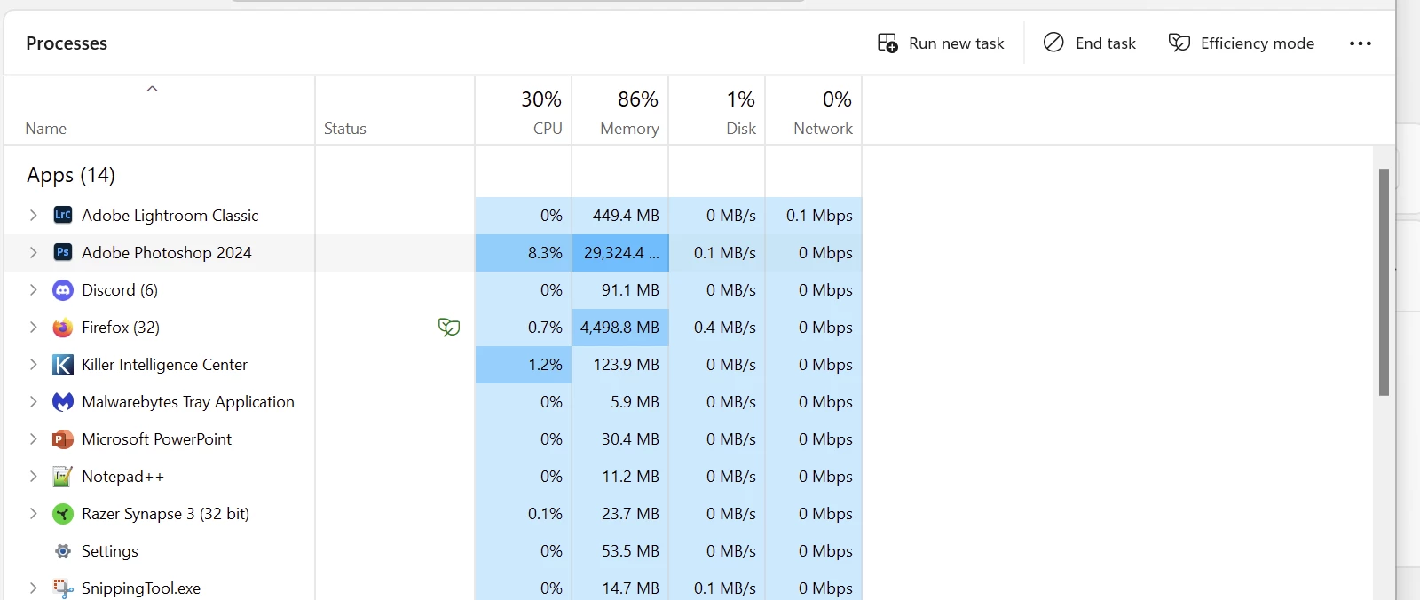Select Razer Synapse 0.1% CPU cell
Viewport: 1420px width, 600px height.
[524, 513]
